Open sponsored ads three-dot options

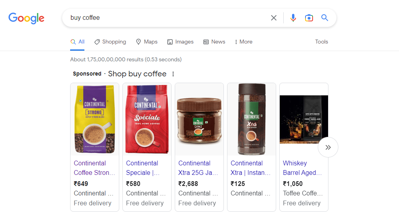click(173, 74)
